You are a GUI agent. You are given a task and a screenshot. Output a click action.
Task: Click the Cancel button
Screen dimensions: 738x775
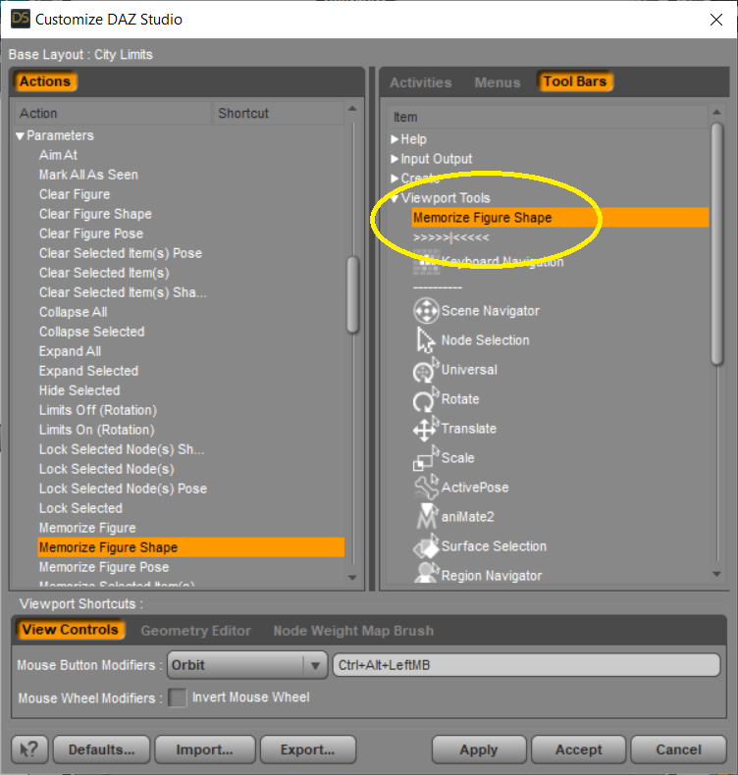(678, 749)
